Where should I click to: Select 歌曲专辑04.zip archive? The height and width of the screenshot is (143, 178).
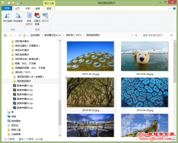tap(23, 99)
